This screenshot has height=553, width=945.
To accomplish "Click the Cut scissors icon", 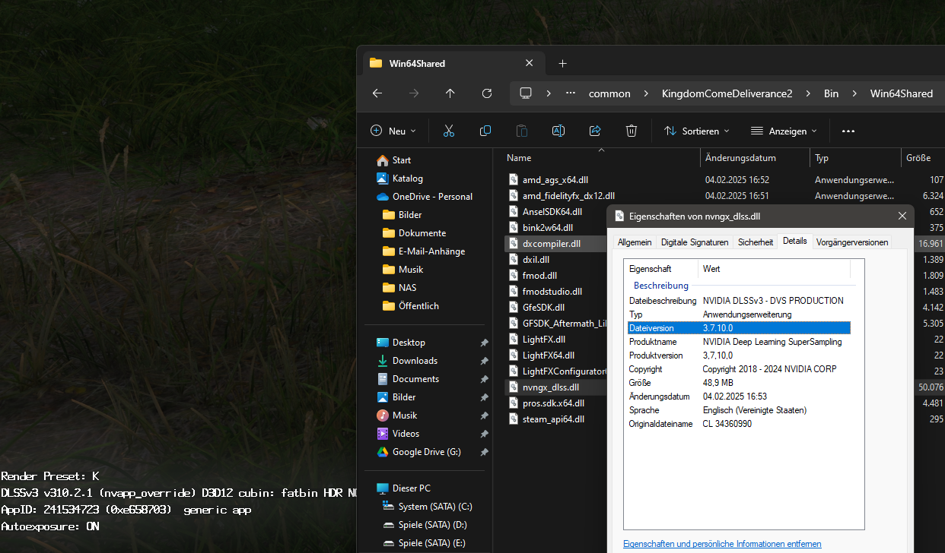I will [x=449, y=131].
